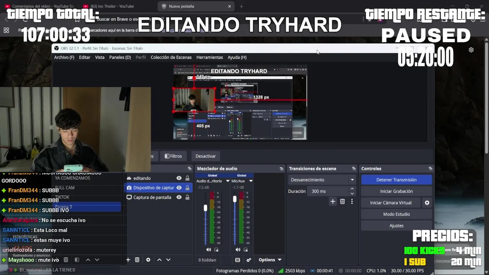
Task: Hide the Dispositivo de captura source
Action: 179,188
